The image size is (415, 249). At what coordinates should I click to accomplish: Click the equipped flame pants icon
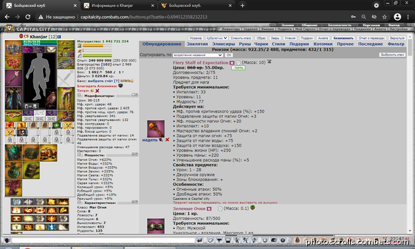click(66, 98)
